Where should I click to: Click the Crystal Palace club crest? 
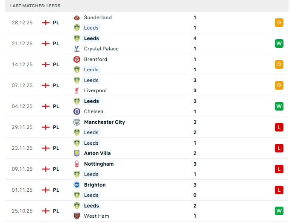point(77,49)
